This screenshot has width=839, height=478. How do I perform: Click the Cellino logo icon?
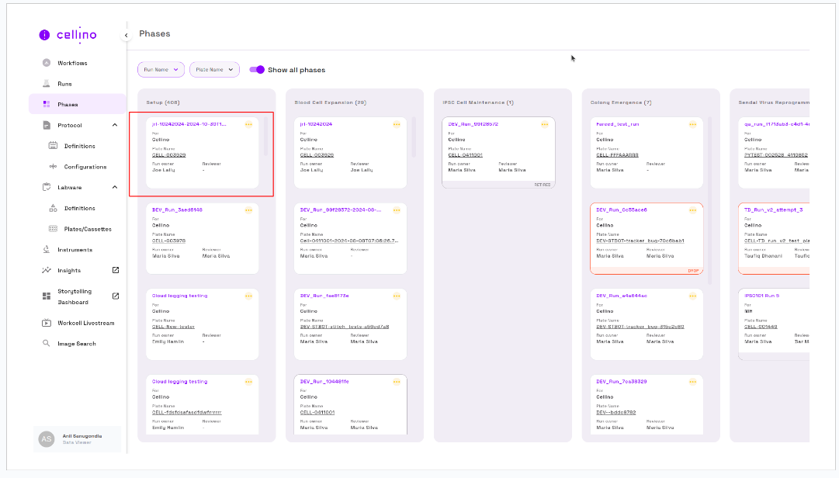tap(44, 35)
